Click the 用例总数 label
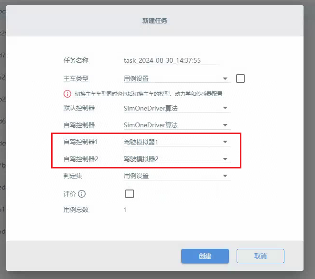The height and width of the screenshot is (279, 315). (x=76, y=210)
